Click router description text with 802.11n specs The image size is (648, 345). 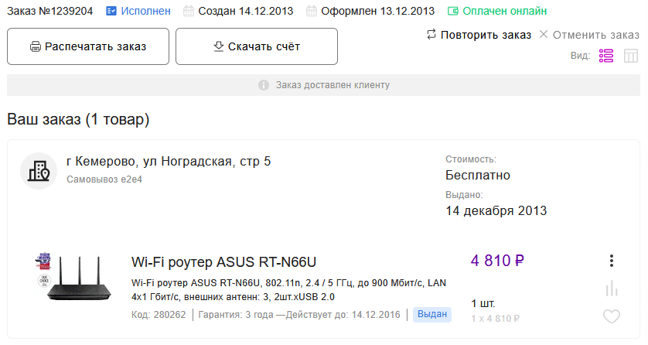[288, 290]
